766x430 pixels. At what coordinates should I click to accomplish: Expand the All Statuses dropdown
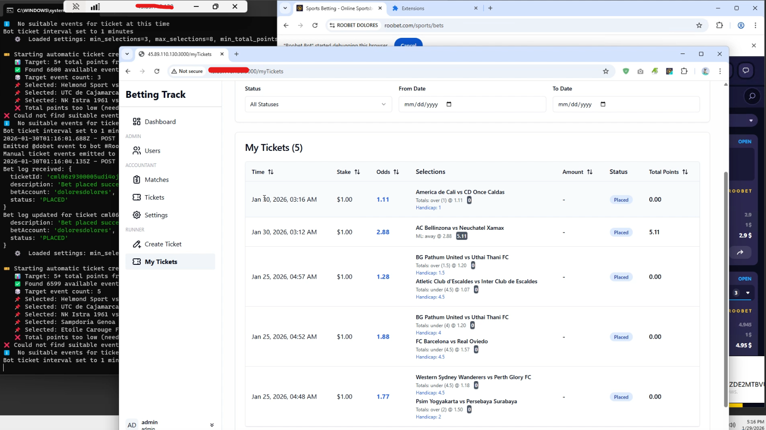[x=318, y=104]
